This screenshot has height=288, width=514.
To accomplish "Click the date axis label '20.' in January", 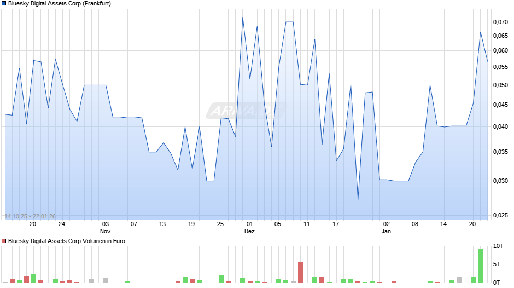I will (472, 224).
